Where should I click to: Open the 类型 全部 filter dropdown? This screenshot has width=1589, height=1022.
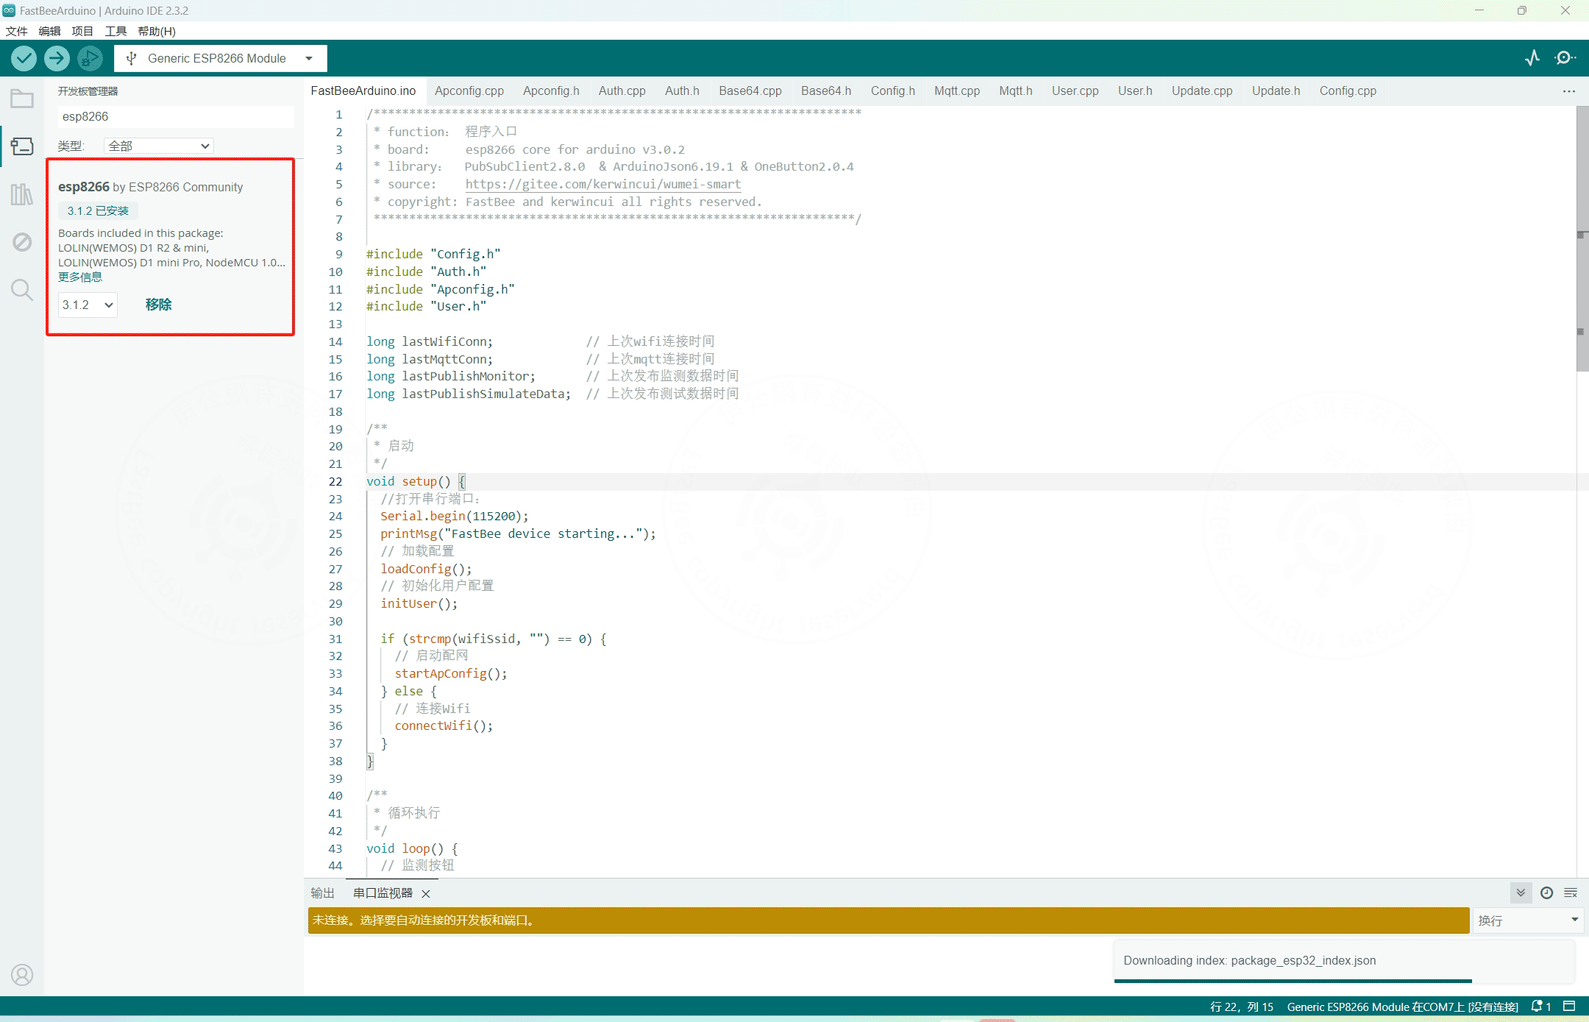click(x=159, y=146)
